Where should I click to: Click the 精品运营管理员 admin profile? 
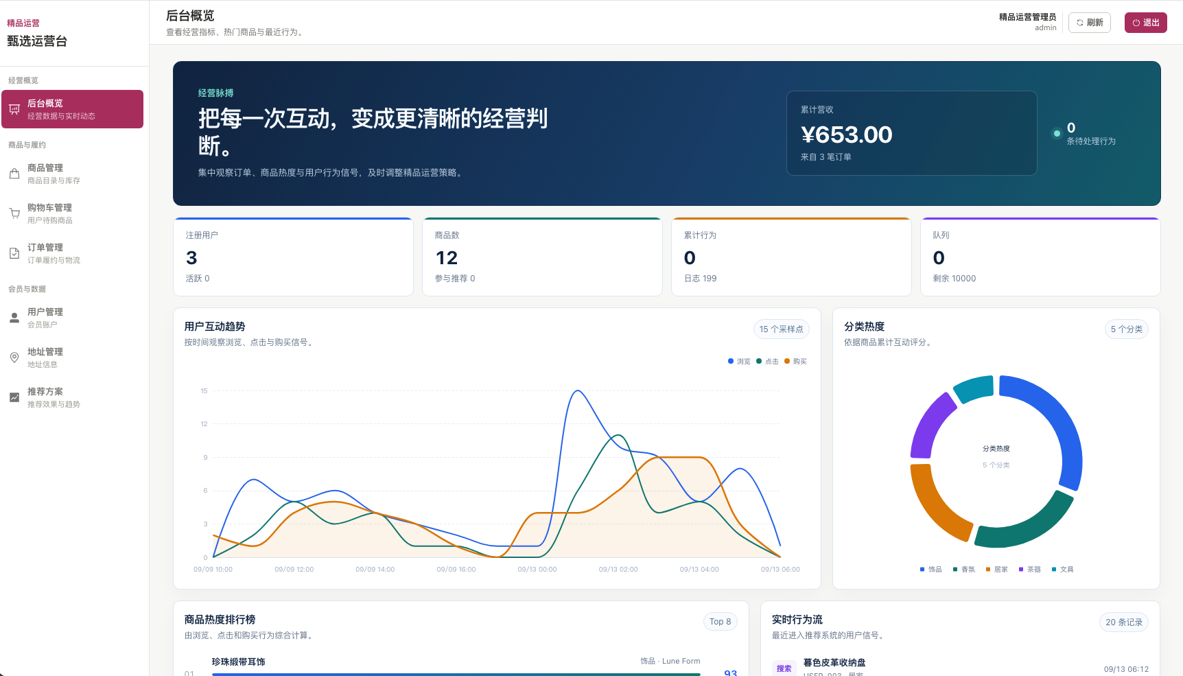1027,22
